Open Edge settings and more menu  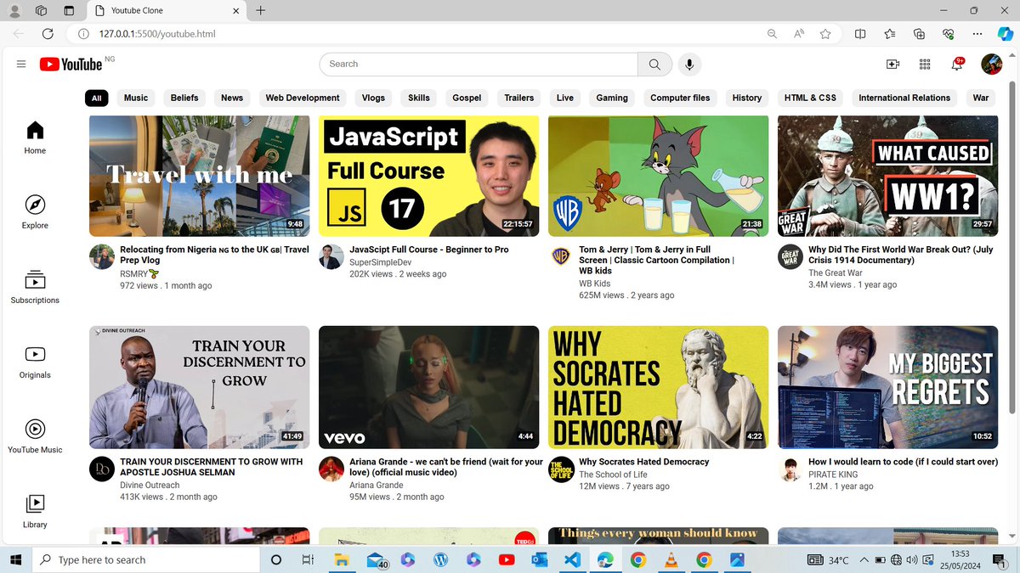click(x=977, y=34)
